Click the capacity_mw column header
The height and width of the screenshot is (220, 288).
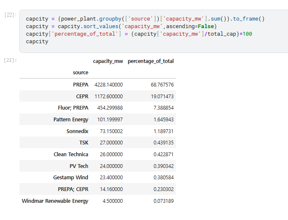click(x=108, y=61)
